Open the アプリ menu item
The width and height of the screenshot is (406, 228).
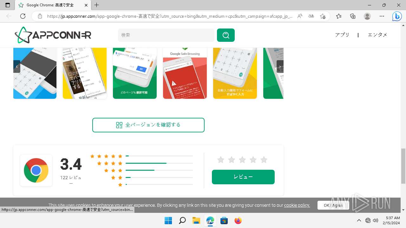pos(342,35)
